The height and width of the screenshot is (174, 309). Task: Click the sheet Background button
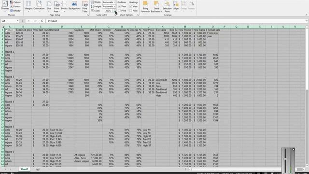click(74, 6)
